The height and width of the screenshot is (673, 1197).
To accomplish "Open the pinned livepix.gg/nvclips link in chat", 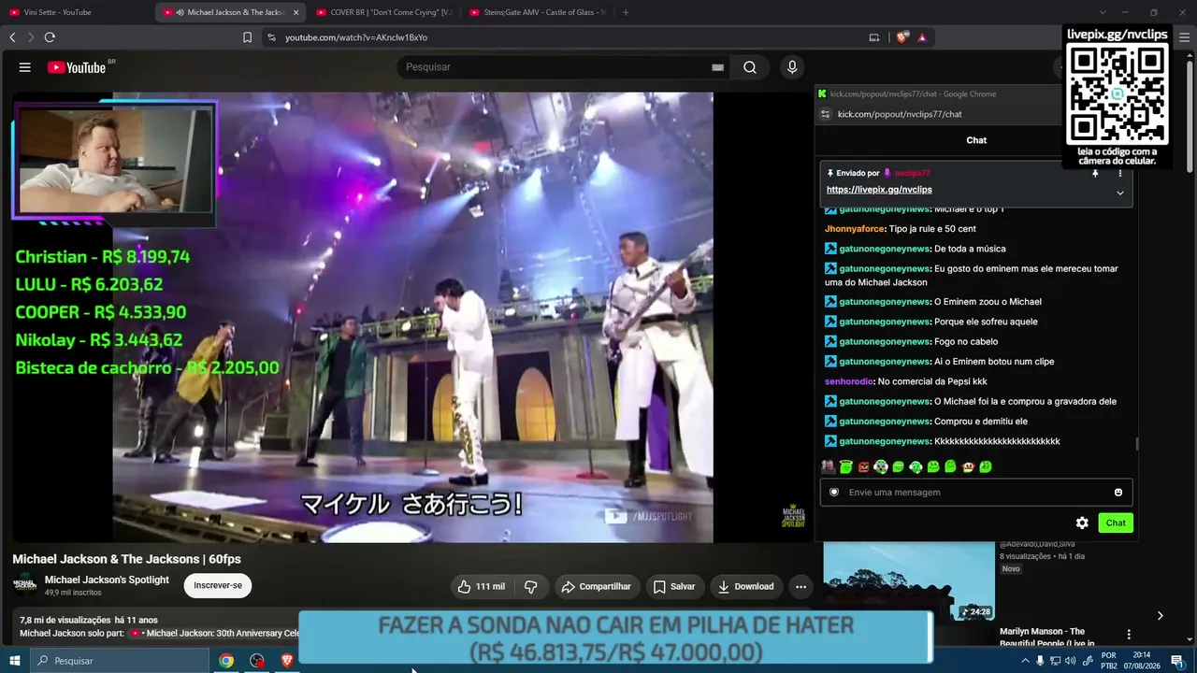I will pos(879,190).
